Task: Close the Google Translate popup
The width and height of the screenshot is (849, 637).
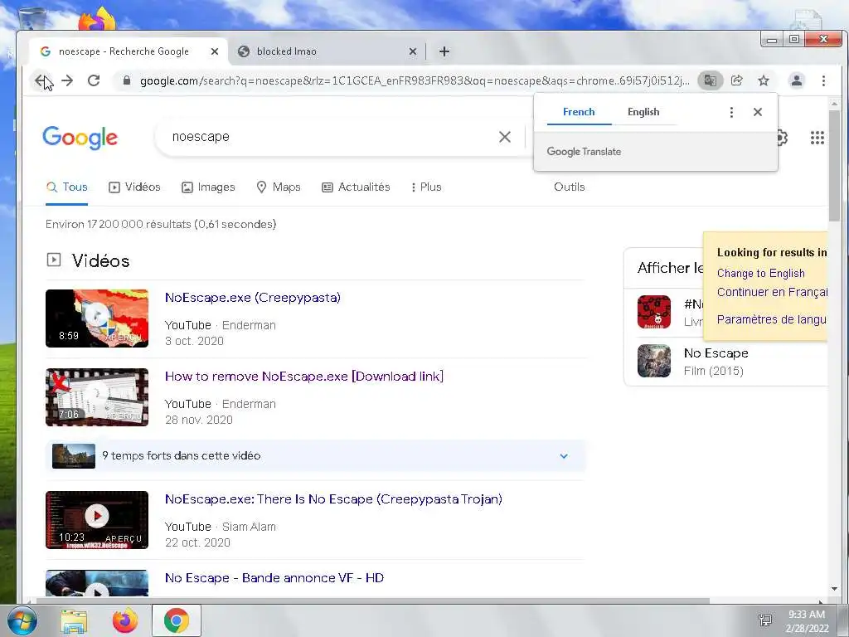Action: 758,112
